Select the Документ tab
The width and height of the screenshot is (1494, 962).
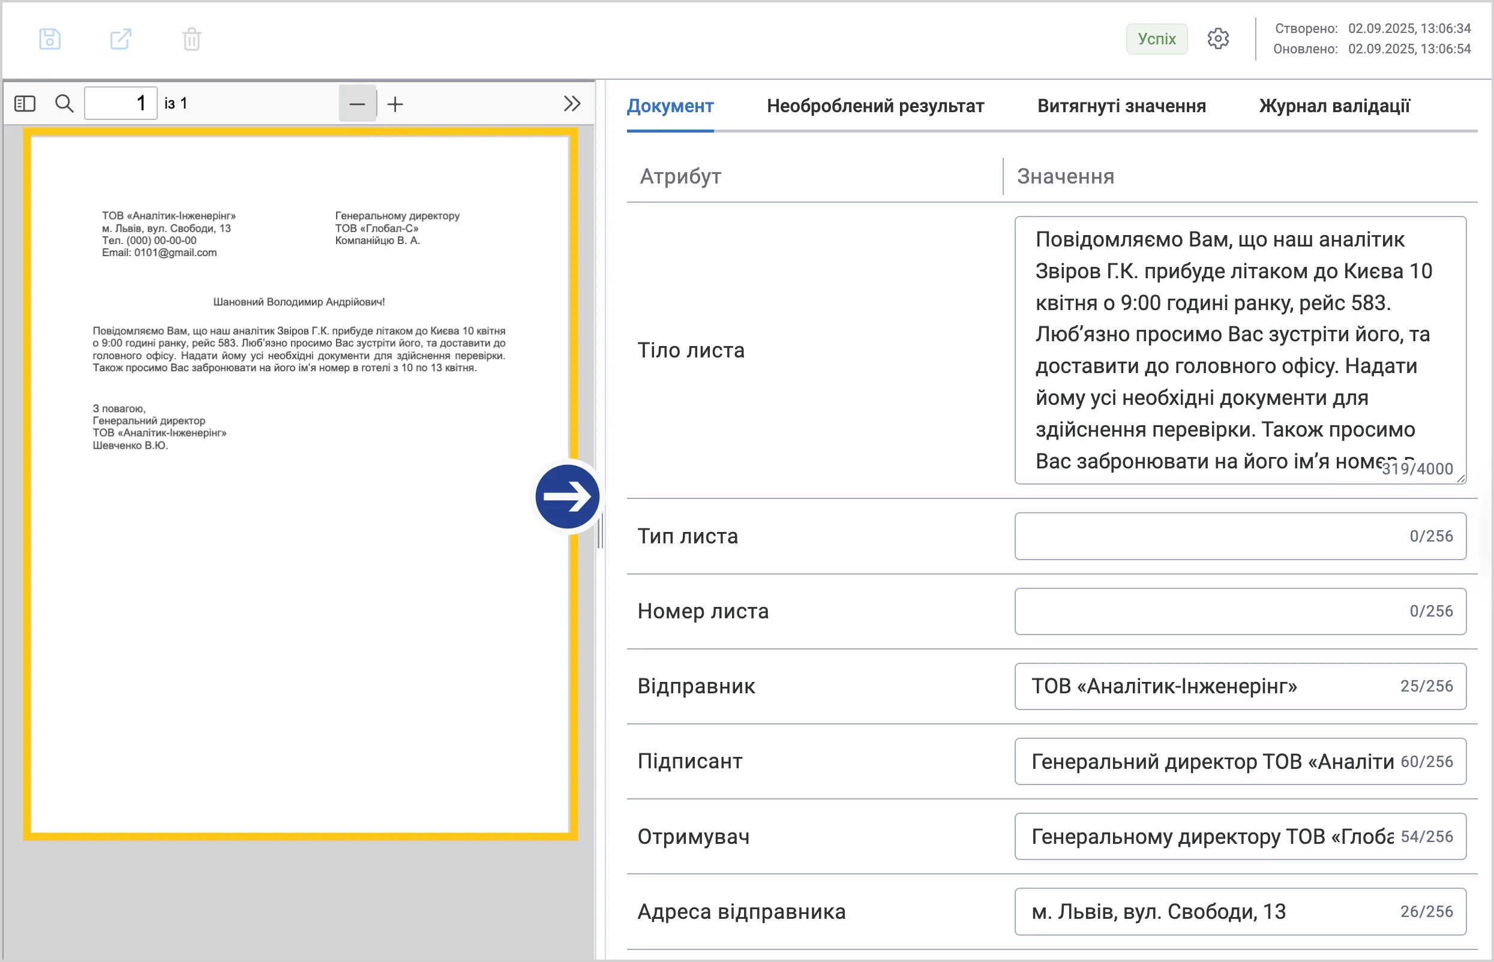[x=670, y=106]
